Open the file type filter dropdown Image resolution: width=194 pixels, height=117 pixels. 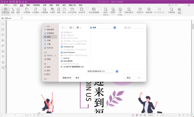click(x=102, y=71)
